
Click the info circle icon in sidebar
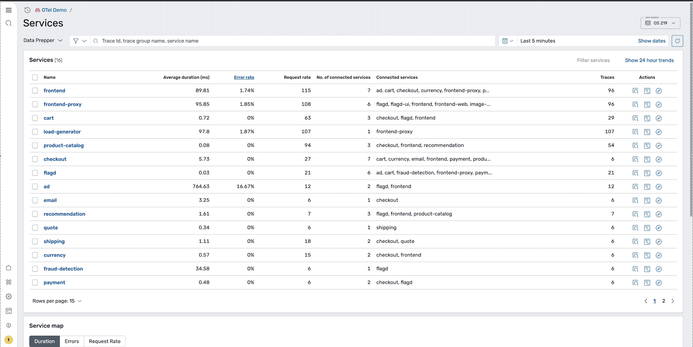point(9,325)
